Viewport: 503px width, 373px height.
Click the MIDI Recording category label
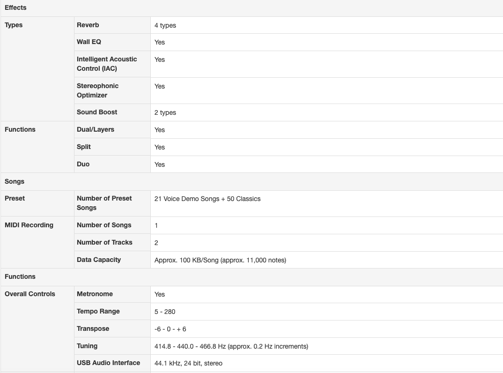click(x=29, y=225)
